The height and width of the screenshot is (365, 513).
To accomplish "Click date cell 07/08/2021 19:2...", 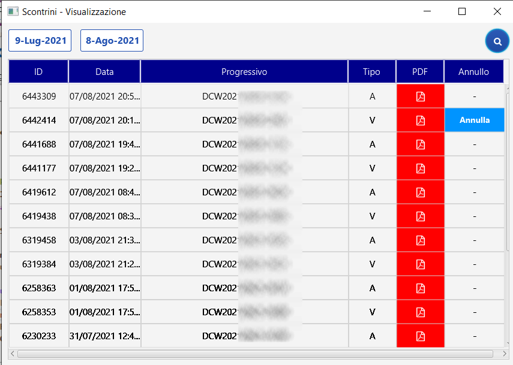I will coord(104,168).
